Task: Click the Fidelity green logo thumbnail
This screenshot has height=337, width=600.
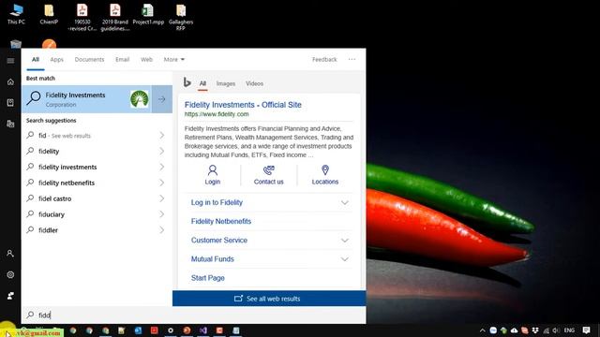Action: (140, 99)
